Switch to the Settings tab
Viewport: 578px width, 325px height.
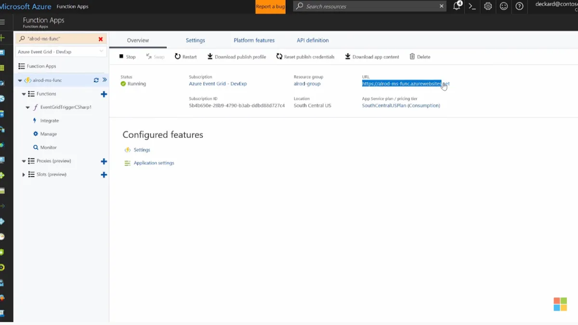click(x=195, y=41)
